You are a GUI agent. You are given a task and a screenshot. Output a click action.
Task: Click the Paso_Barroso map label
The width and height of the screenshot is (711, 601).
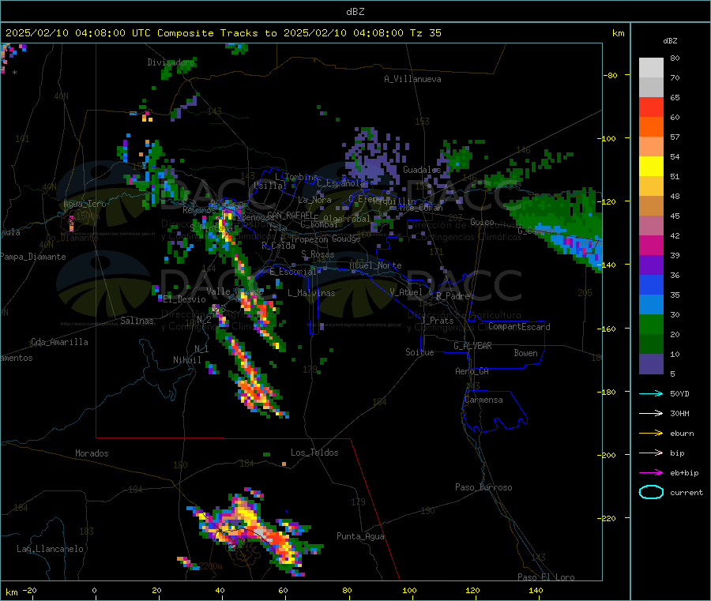pos(483,487)
